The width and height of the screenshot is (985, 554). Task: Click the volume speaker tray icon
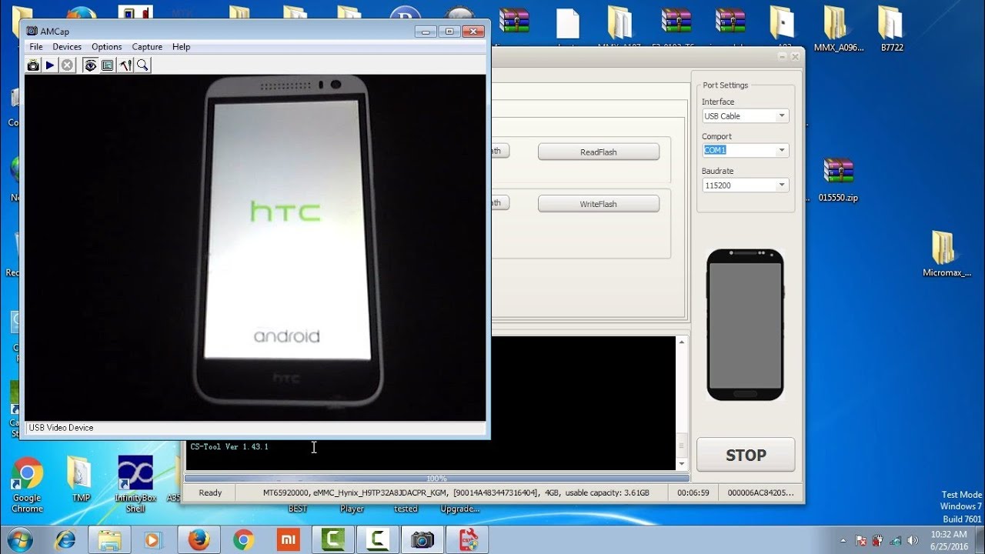click(913, 540)
